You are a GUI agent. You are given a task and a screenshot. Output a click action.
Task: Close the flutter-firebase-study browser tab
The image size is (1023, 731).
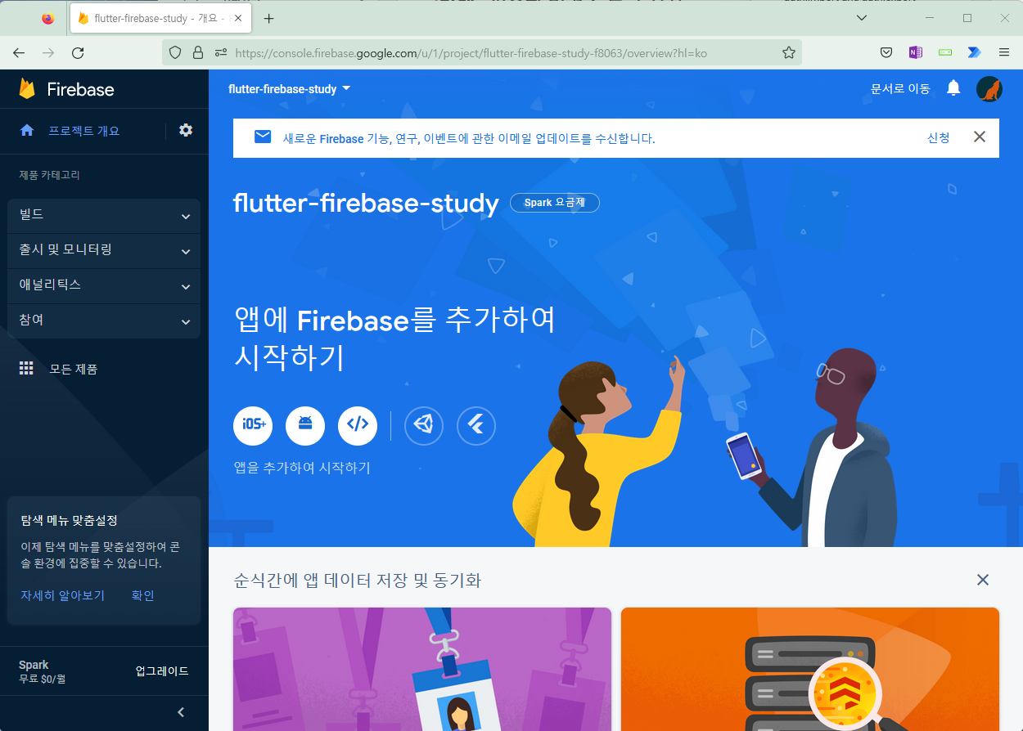click(237, 18)
